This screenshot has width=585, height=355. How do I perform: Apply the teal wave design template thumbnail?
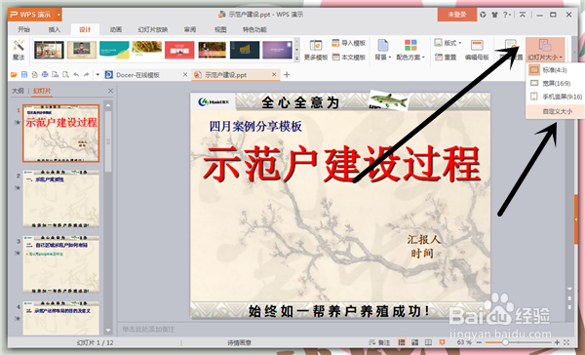coord(114,50)
